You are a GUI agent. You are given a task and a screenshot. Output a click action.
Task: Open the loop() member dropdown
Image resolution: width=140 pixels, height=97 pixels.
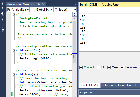pos(75,10)
